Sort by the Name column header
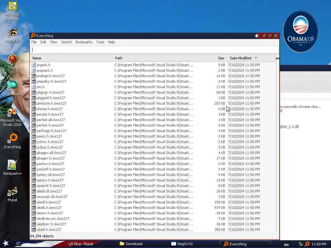The width and height of the screenshot is (331, 248). coord(71,58)
